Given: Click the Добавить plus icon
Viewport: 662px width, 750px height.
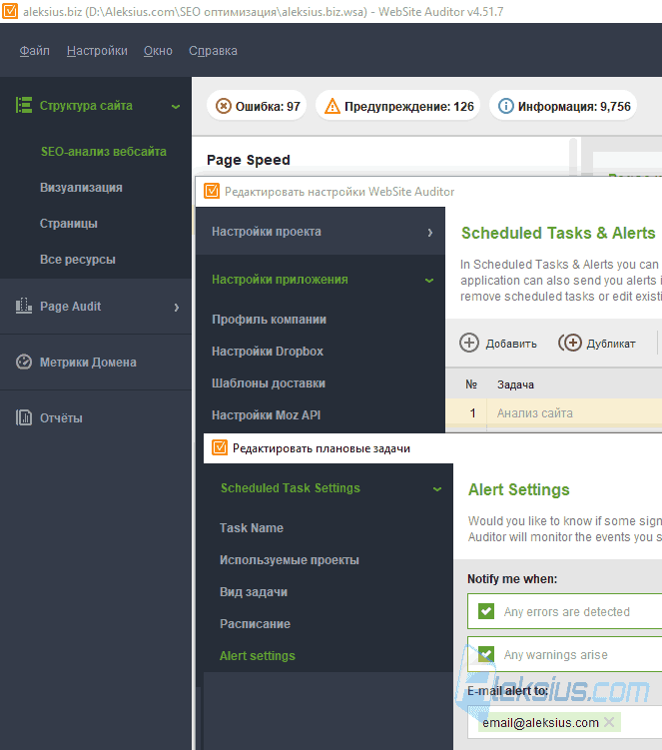Looking at the screenshot, I should [x=469, y=343].
